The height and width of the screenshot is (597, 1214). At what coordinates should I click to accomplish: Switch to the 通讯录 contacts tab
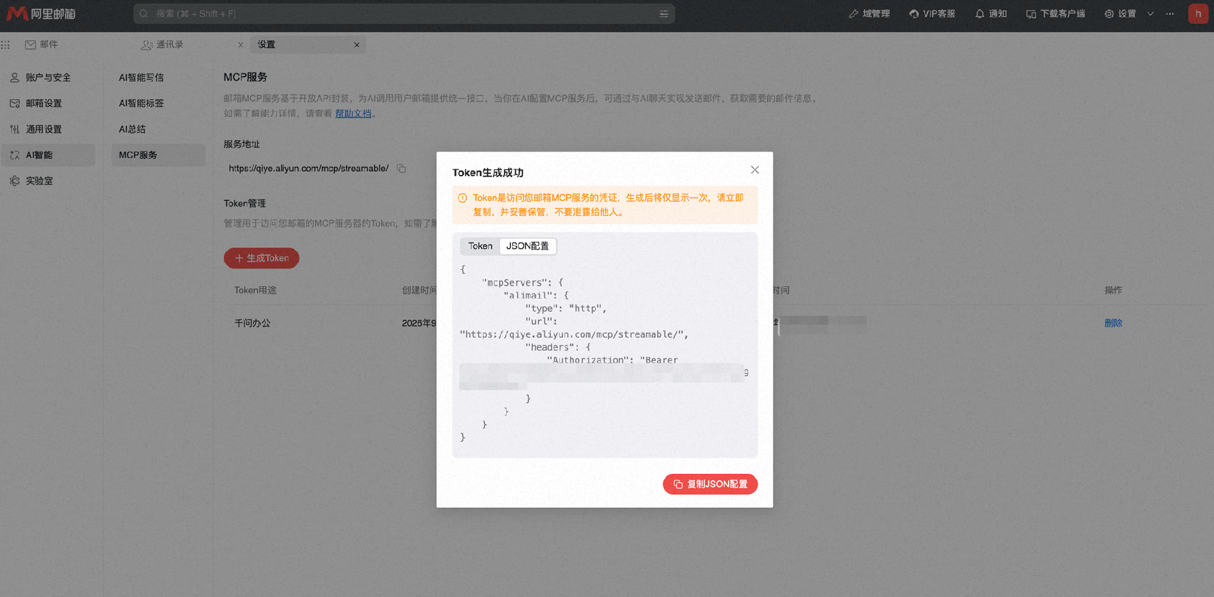coord(162,45)
